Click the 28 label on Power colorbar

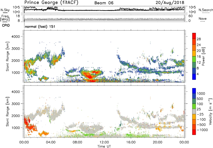[199, 39]
